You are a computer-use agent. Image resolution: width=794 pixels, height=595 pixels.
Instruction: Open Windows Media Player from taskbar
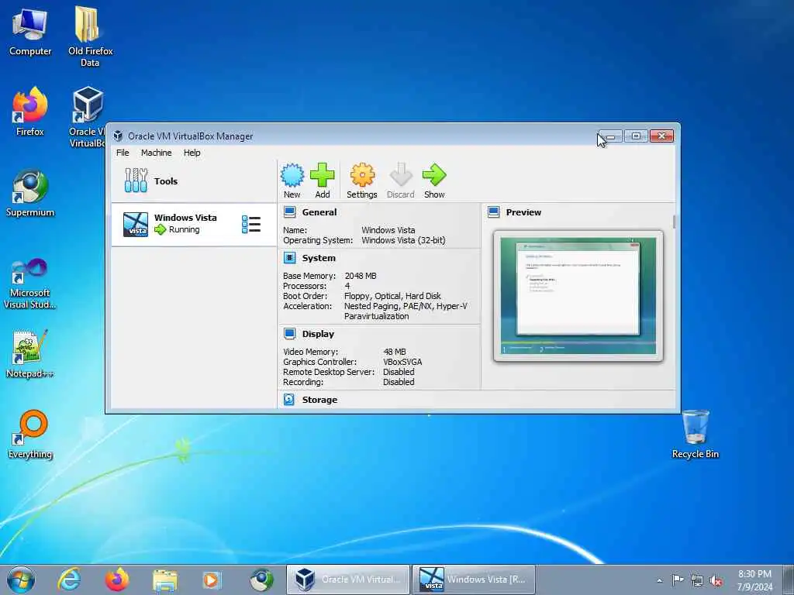[211, 580]
